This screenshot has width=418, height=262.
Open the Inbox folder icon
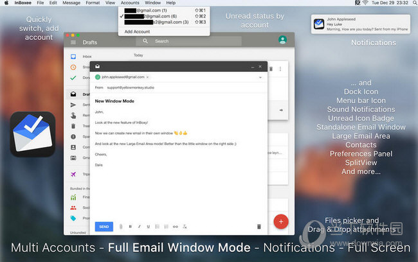(x=73, y=57)
